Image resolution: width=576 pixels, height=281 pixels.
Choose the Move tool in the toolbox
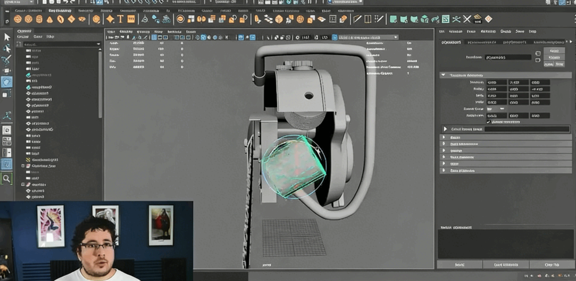pos(6,71)
